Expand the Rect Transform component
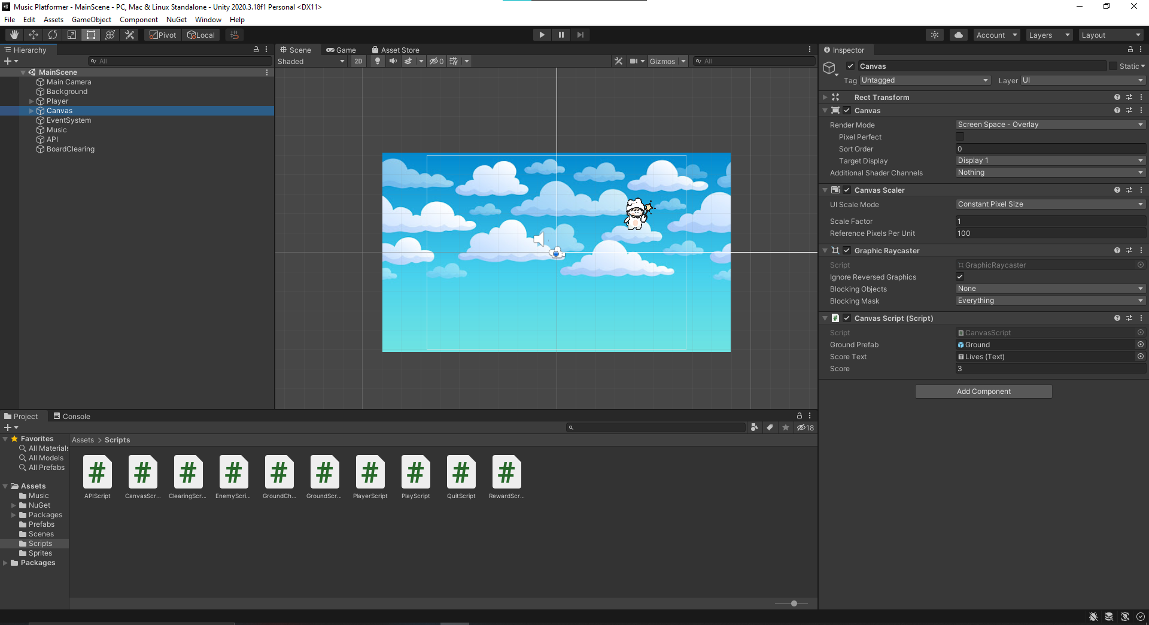 point(825,97)
